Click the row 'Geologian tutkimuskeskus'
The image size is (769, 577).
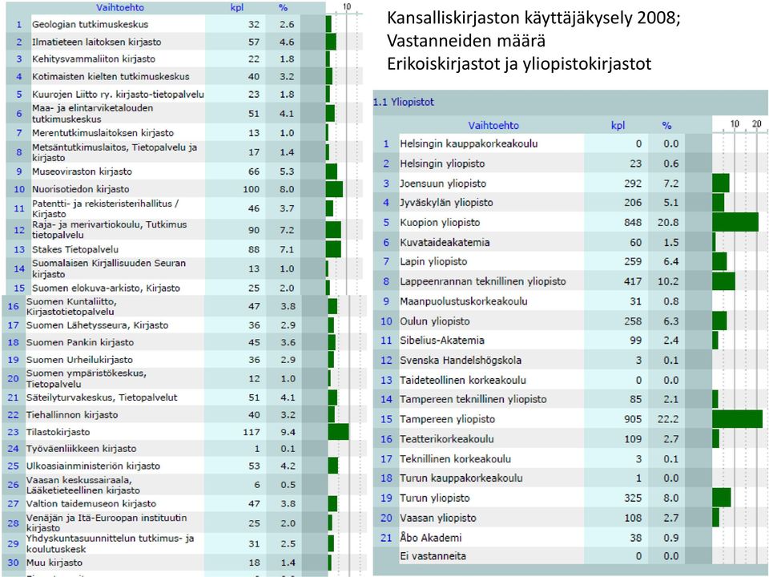[184, 24]
